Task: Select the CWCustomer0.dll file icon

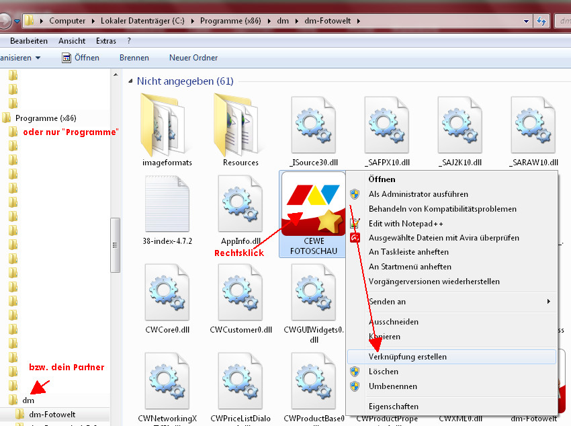Action: coord(240,292)
